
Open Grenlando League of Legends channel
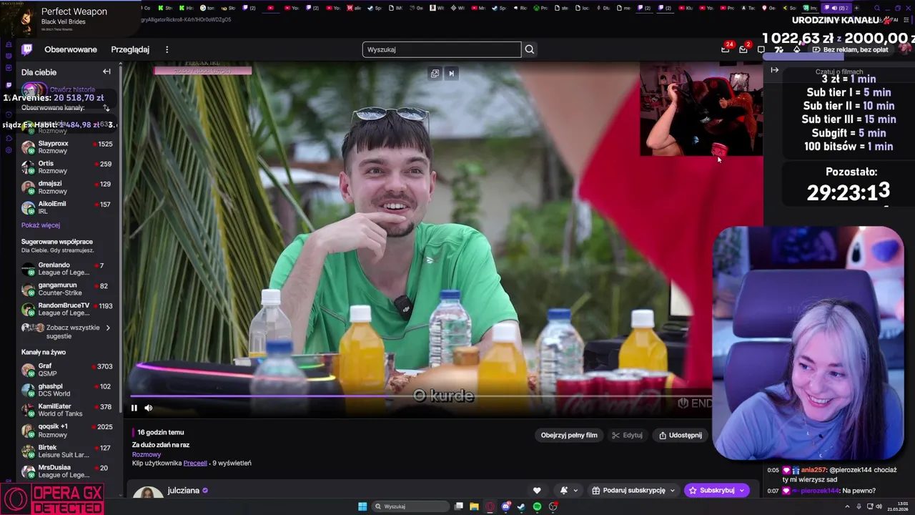[x=68, y=269]
